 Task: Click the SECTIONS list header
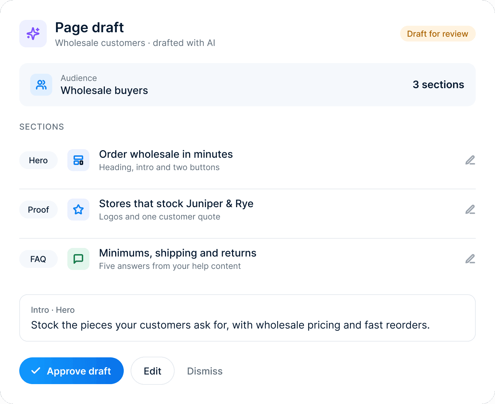pos(42,127)
